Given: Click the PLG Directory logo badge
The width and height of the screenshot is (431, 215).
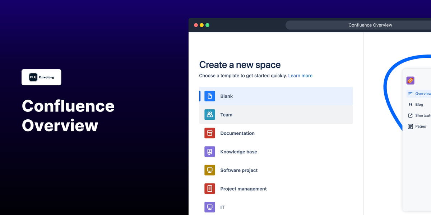Looking at the screenshot, I should click(x=41, y=77).
